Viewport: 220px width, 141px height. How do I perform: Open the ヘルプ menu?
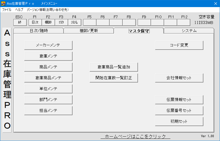[19, 10]
